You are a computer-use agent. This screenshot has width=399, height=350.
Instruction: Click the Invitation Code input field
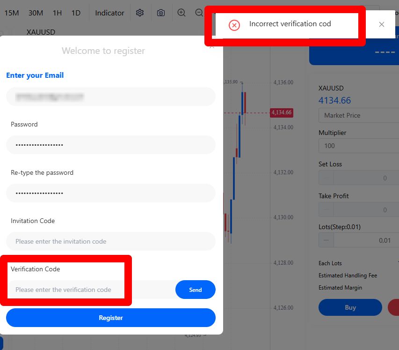click(x=111, y=241)
